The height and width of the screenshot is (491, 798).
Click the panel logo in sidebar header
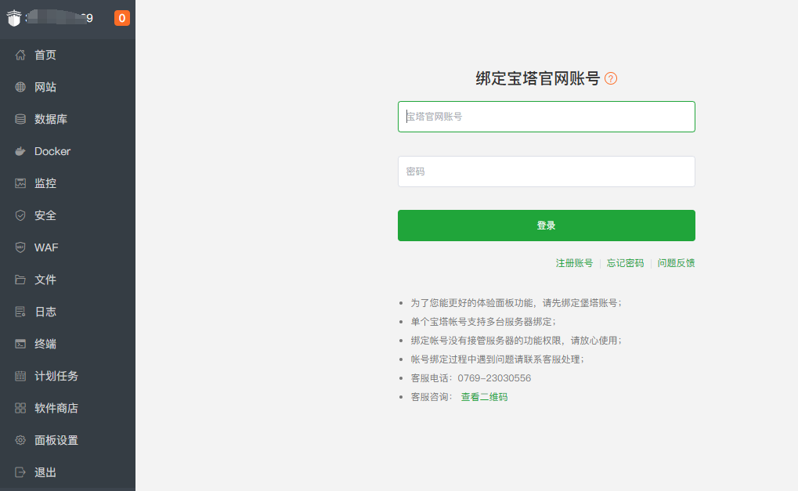point(14,18)
